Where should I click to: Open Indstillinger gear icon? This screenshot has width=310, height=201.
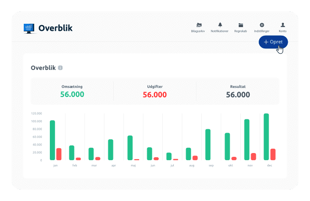(x=262, y=25)
